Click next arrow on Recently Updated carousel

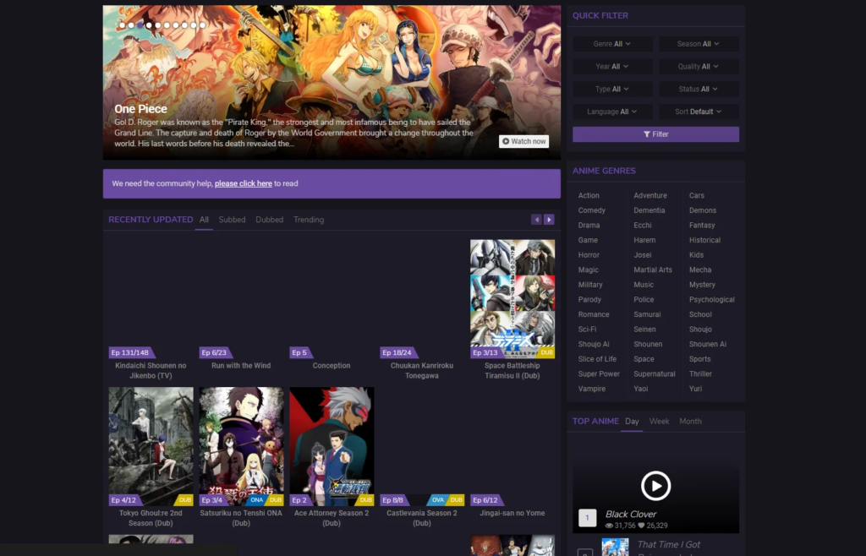pyautogui.click(x=549, y=219)
